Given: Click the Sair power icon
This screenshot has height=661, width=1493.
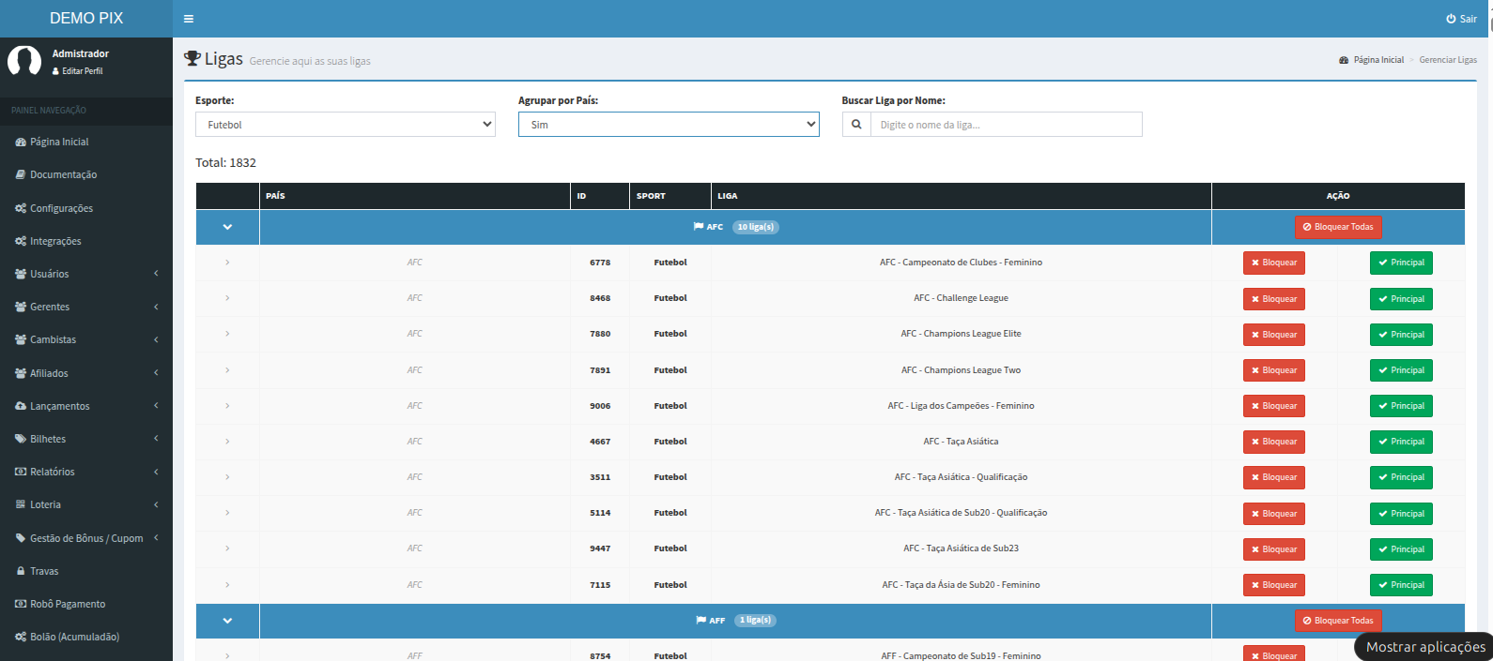Looking at the screenshot, I should (1451, 19).
